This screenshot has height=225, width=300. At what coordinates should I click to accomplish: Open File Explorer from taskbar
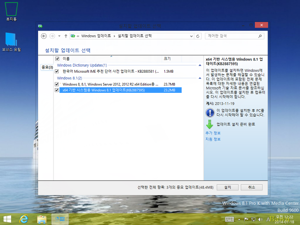coord(42,219)
